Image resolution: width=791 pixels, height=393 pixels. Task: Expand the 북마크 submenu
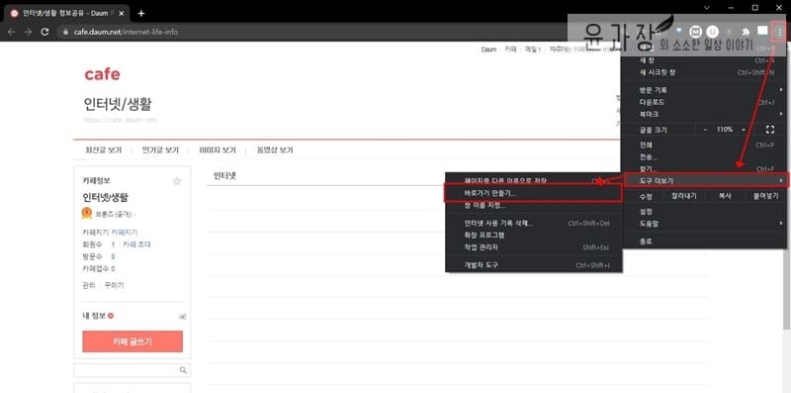704,114
